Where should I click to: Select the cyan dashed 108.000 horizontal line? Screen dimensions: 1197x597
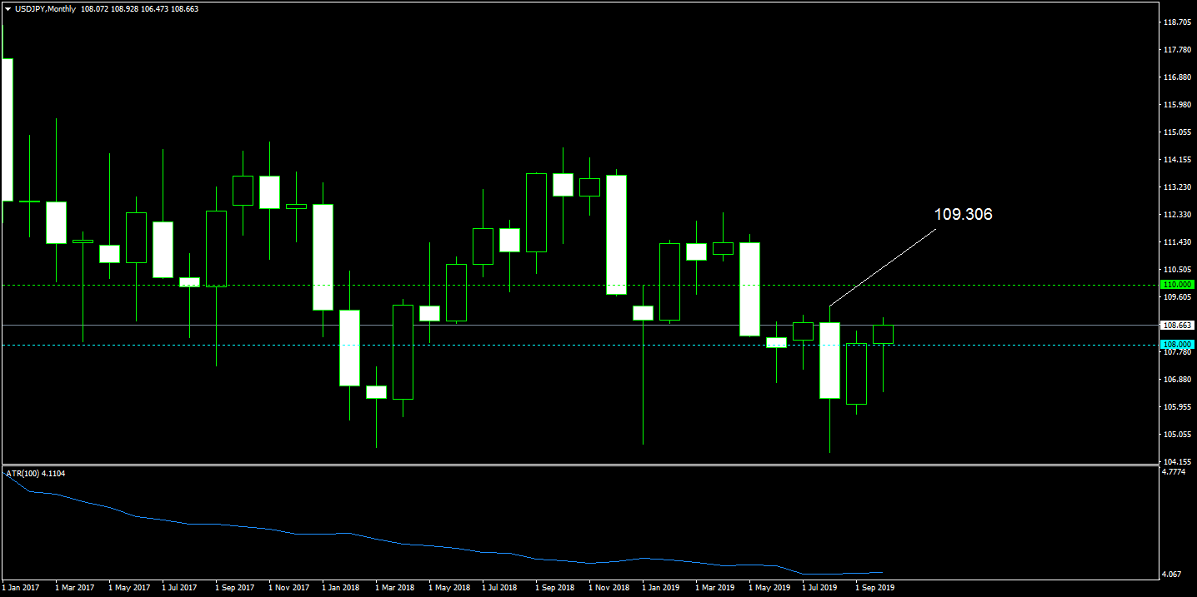tap(579, 344)
